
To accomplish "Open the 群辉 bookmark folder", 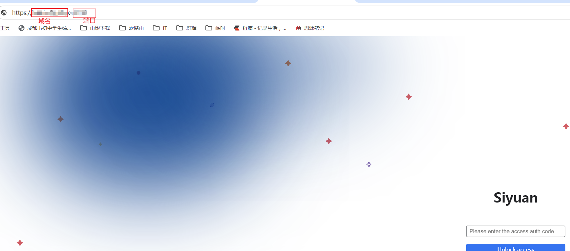I will [x=186, y=28].
